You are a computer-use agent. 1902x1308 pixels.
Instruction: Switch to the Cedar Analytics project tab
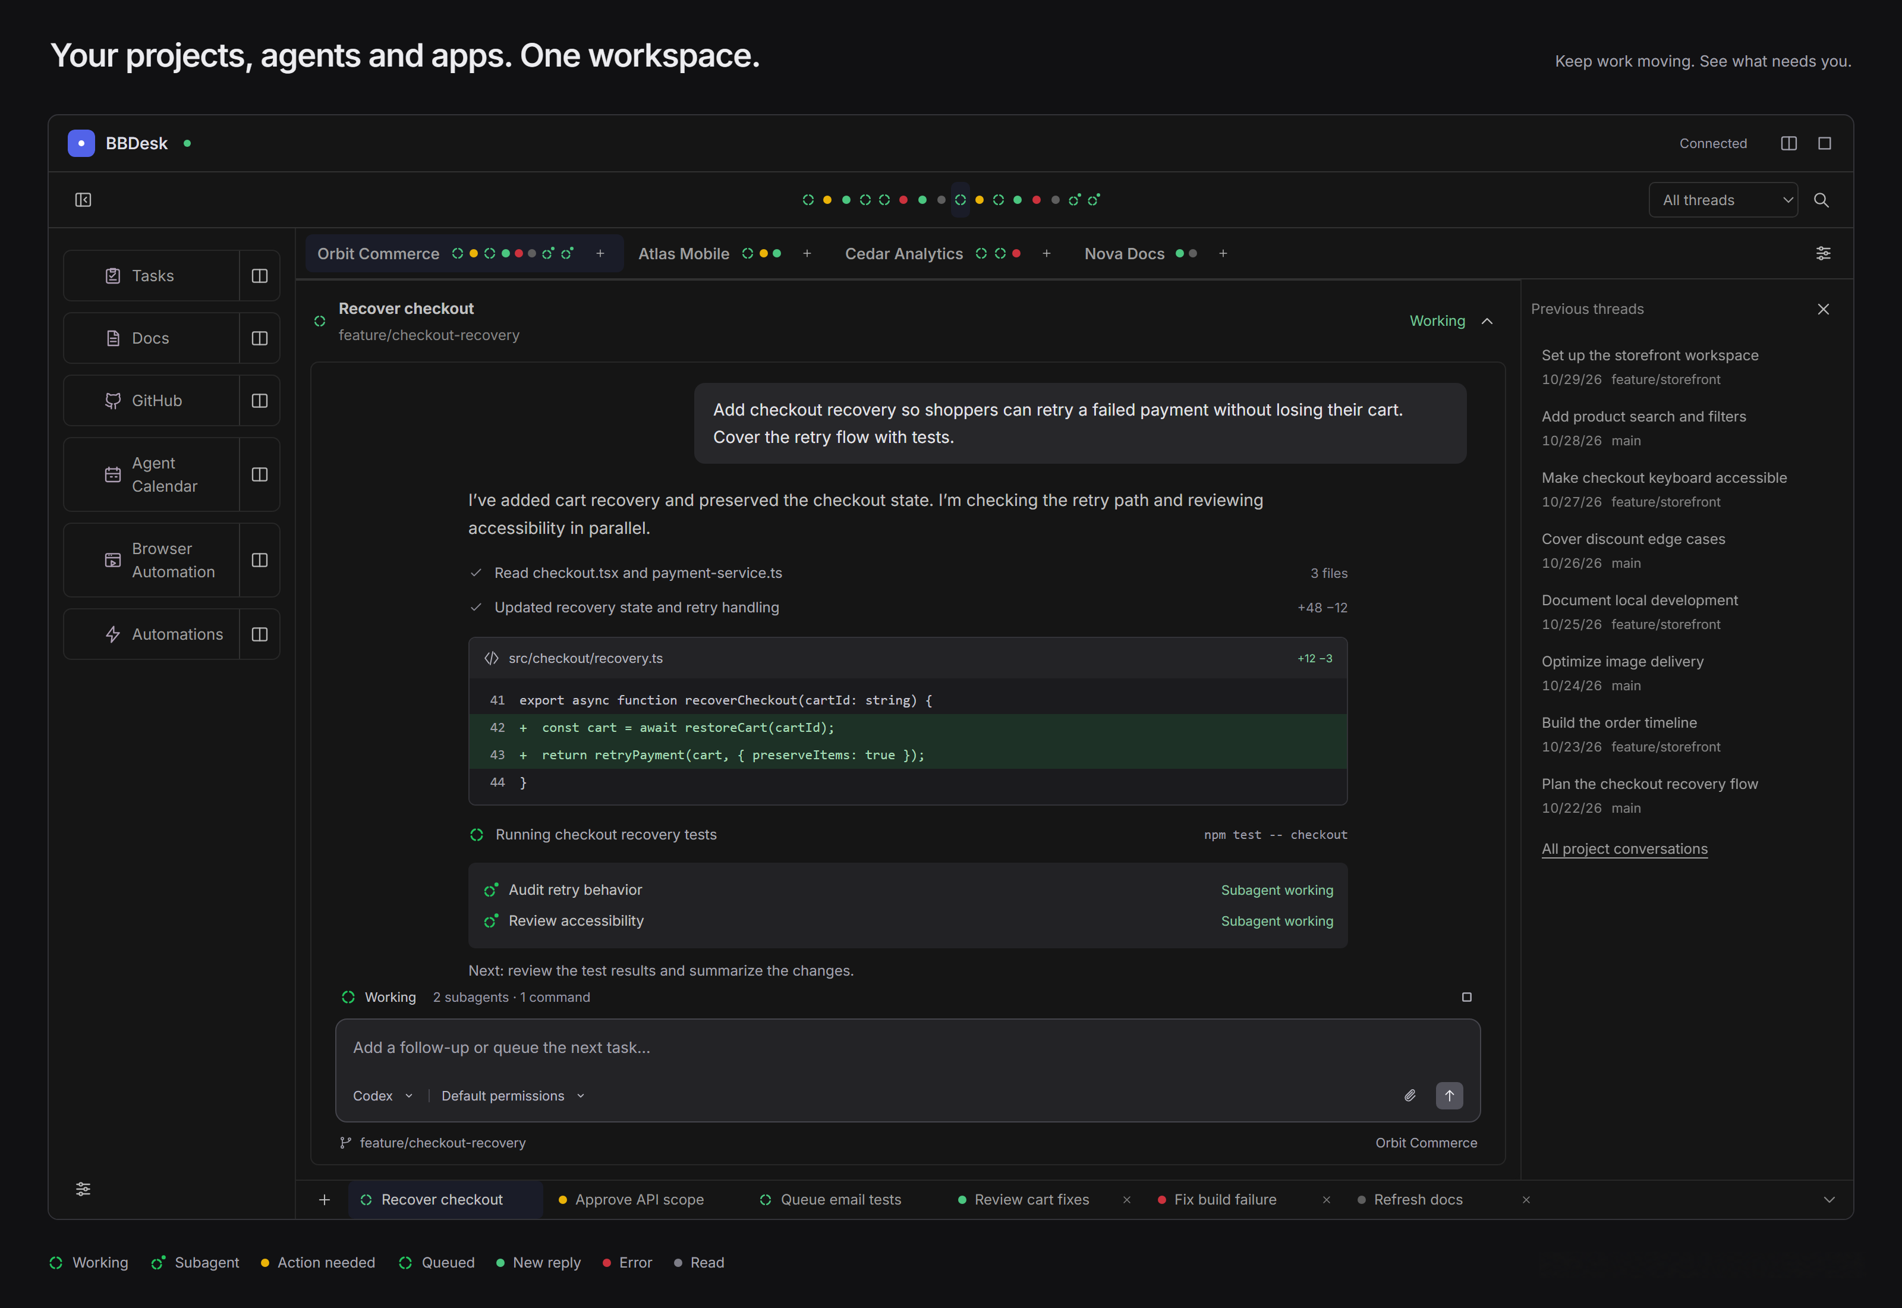point(903,254)
